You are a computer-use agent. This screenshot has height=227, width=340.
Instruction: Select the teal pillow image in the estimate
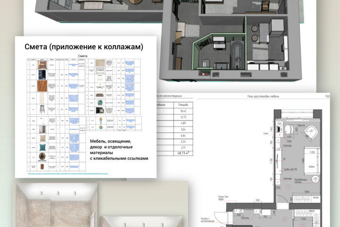click(42, 147)
